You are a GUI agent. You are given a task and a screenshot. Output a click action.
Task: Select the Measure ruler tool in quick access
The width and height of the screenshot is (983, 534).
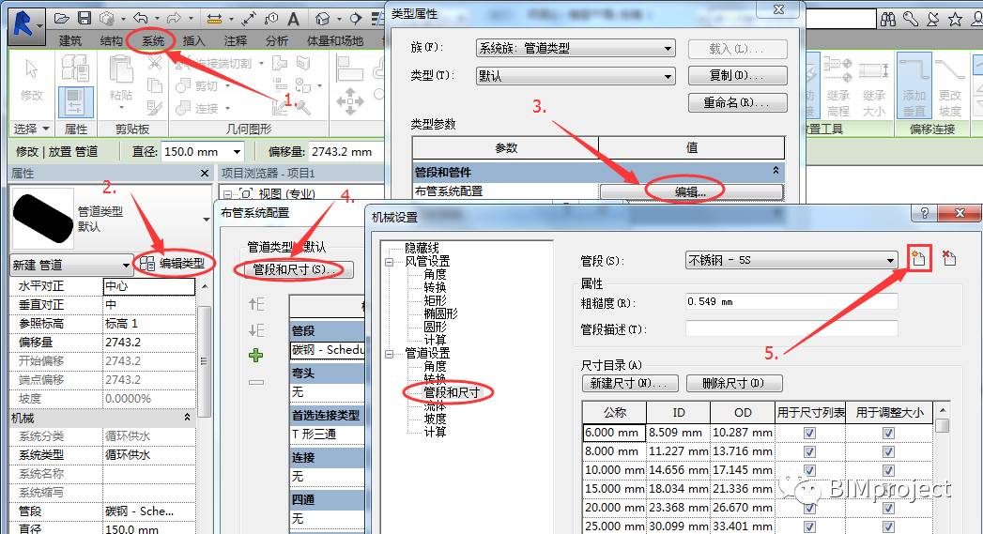click(214, 19)
